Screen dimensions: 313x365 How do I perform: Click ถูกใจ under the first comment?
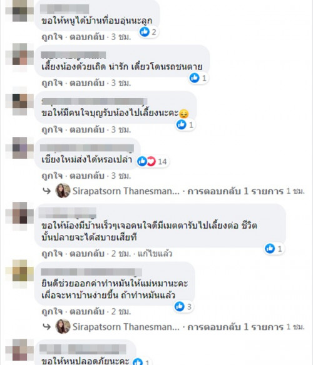click(52, 37)
